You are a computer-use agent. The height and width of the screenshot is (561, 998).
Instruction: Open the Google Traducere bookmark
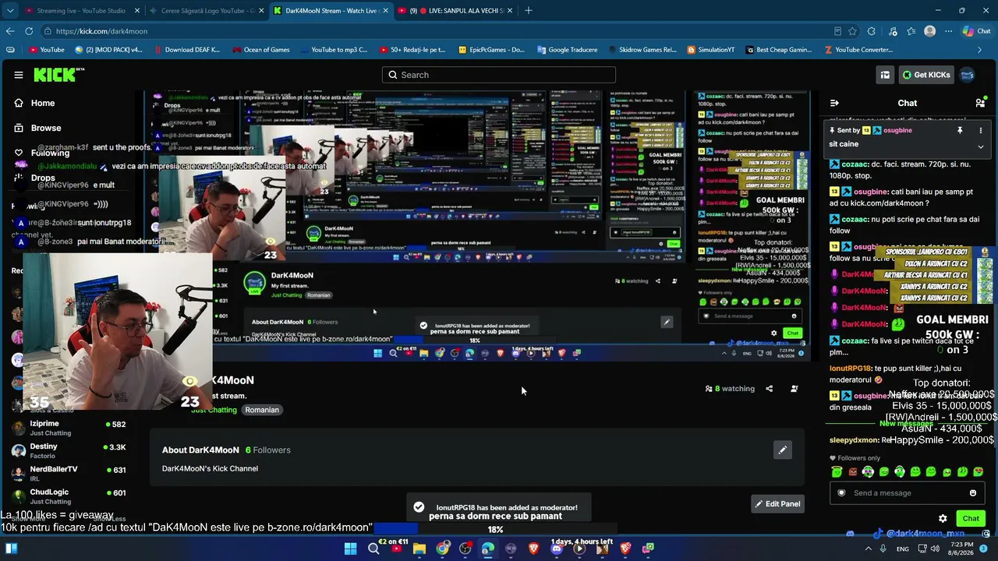[x=567, y=50]
